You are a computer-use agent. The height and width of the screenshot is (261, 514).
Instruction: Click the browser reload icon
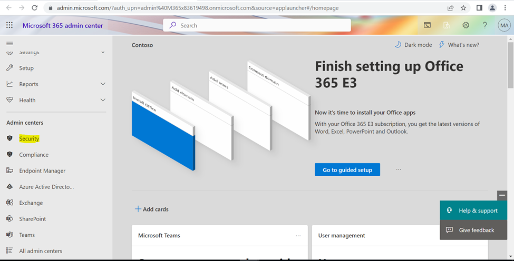click(x=34, y=7)
